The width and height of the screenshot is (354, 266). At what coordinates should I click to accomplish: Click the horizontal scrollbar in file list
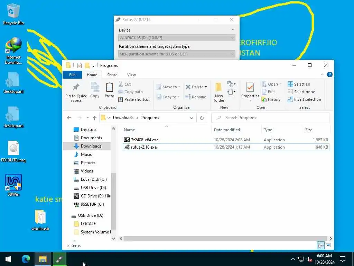(225, 238)
